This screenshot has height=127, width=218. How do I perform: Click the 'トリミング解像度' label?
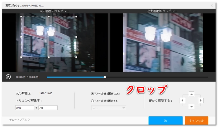tap(29, 100)
